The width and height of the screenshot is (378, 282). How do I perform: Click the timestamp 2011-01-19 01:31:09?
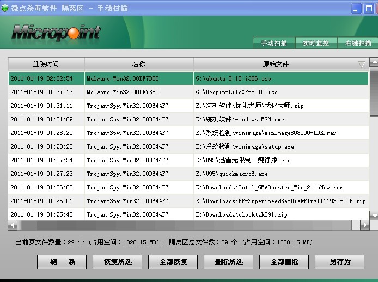41,119
